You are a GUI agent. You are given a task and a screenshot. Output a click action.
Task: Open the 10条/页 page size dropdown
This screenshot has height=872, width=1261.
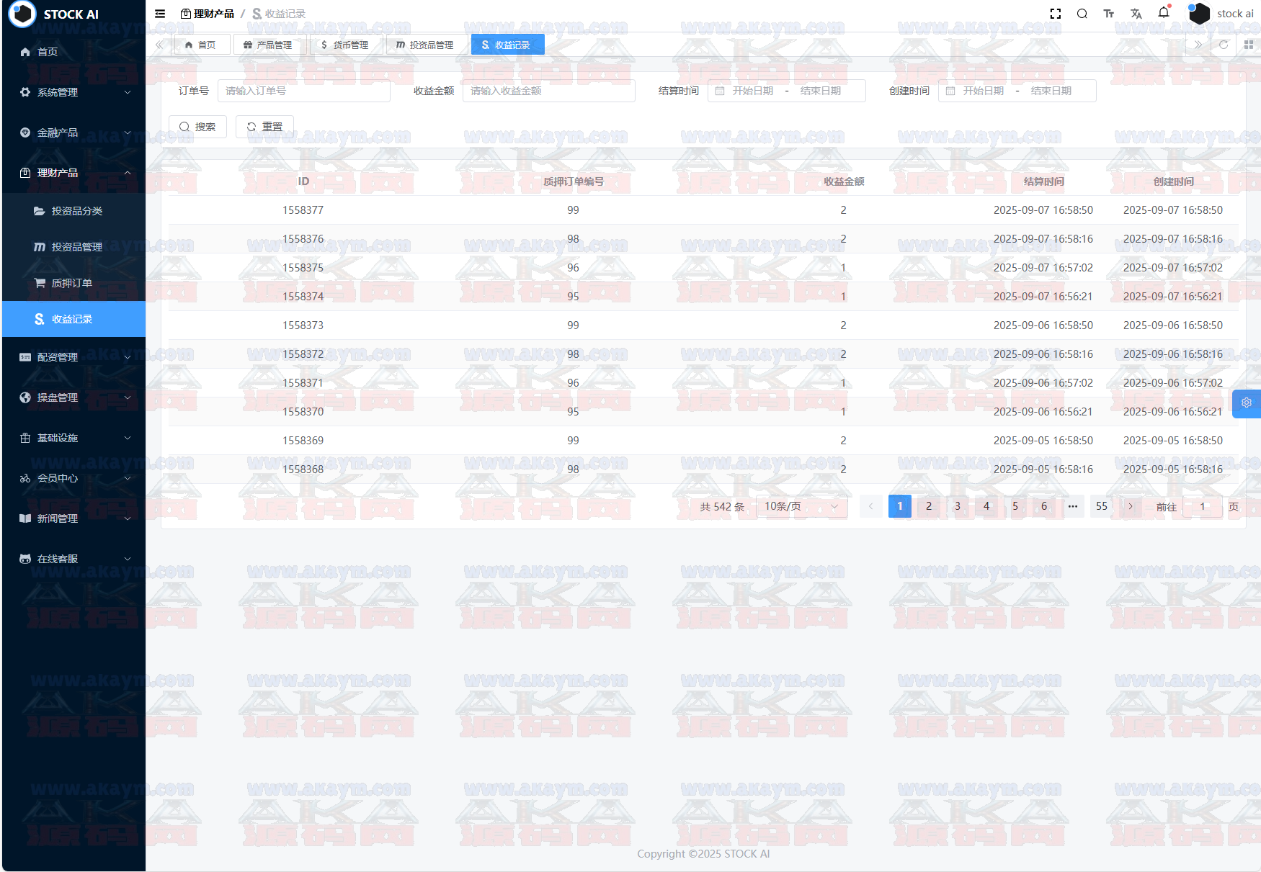click(801, 507)
